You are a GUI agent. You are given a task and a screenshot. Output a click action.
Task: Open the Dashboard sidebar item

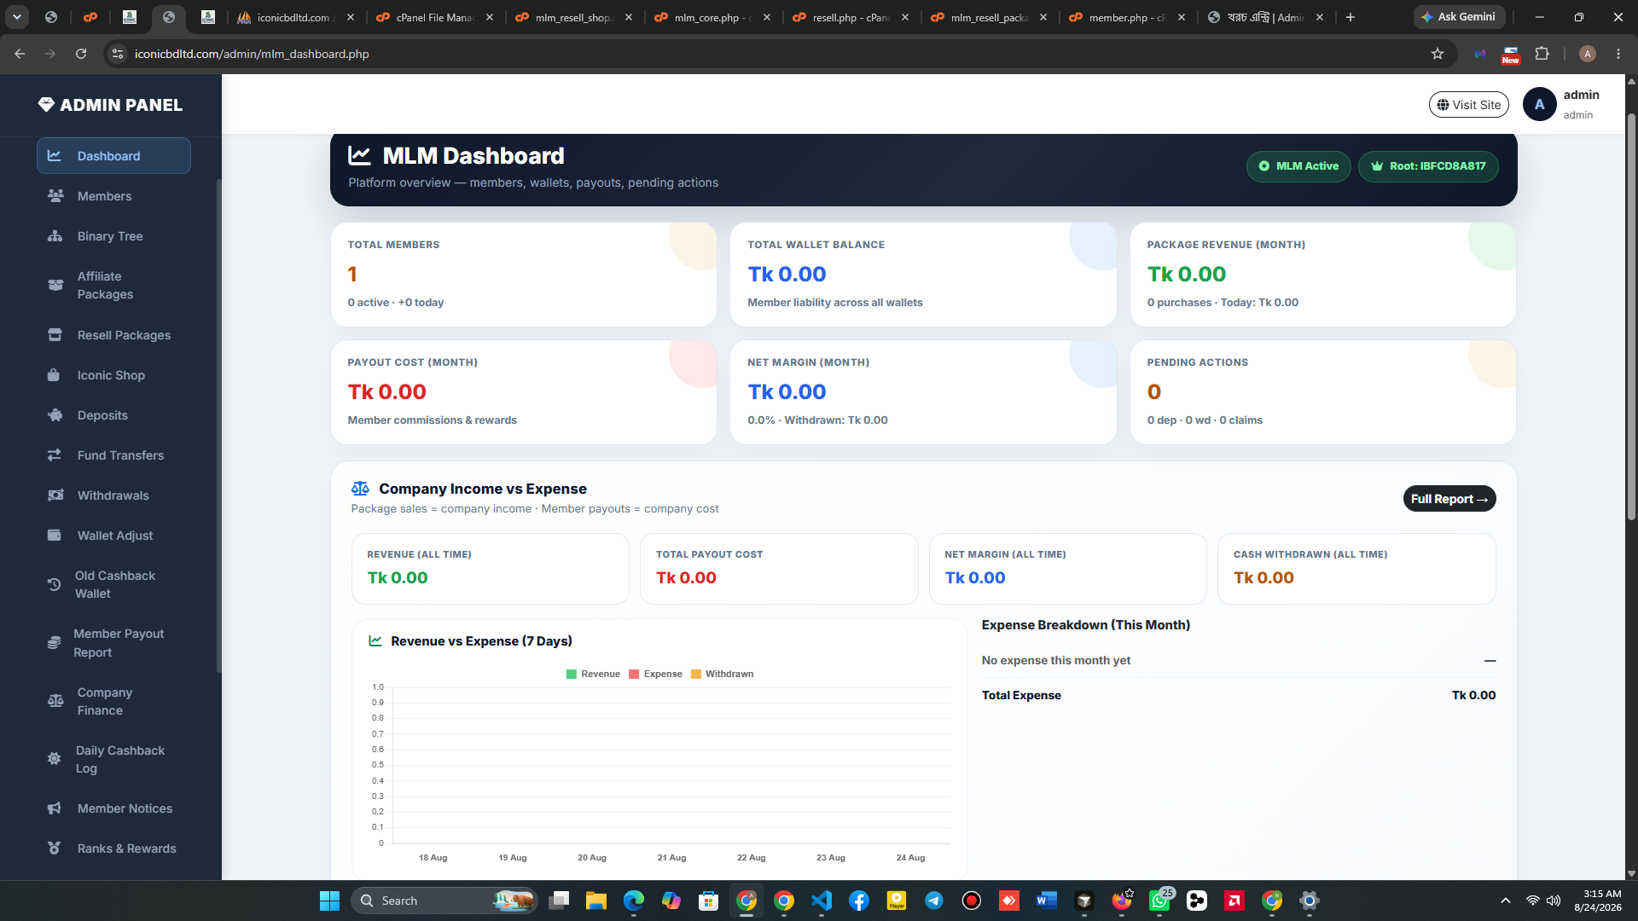coord(113,156)
